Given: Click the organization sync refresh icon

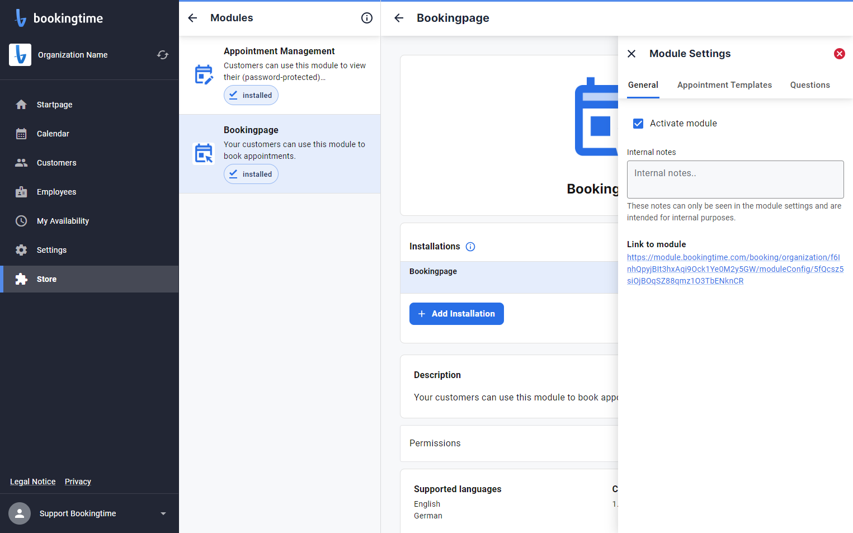Looking at the screenshot, I should pos(163,55).
